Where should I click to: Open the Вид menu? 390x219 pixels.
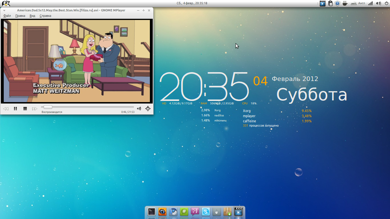(x=32, y=16)
